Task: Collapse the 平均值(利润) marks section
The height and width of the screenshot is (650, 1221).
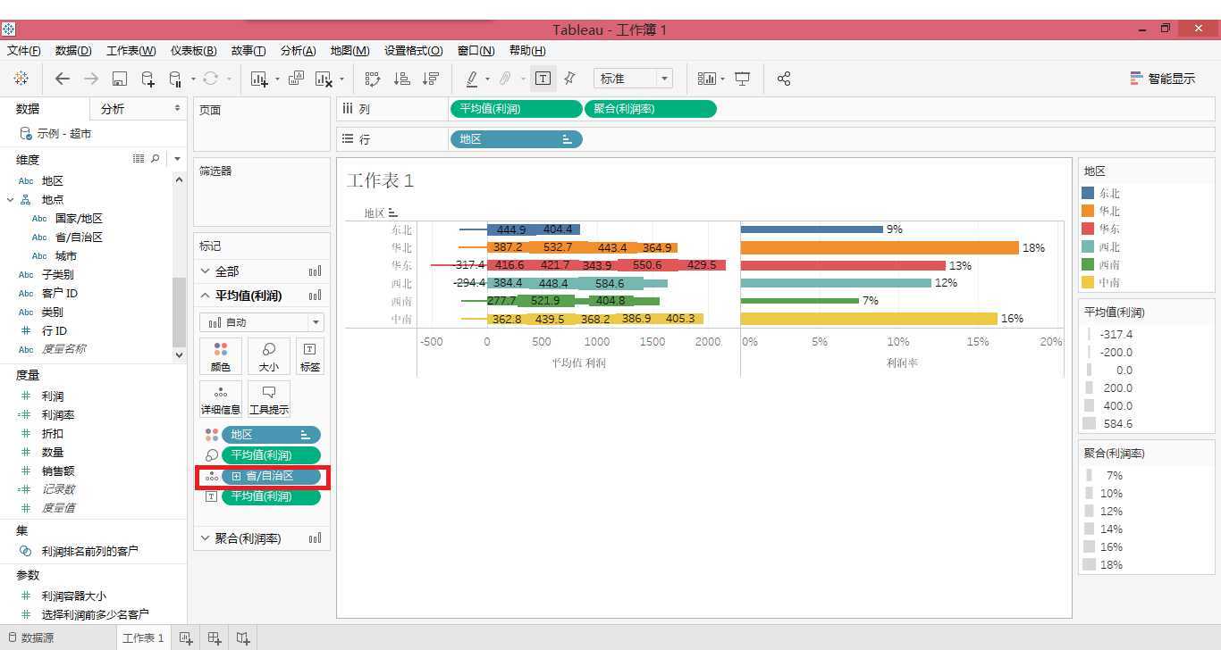Action: [x=206, y=296]
